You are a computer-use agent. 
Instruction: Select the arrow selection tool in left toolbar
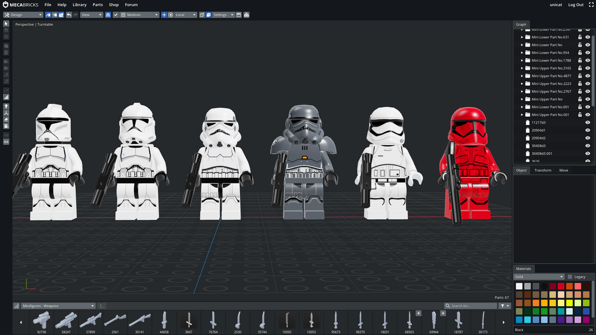(6, 23)
